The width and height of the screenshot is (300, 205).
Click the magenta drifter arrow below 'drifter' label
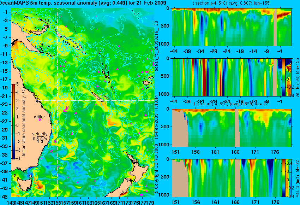(40, 120)
